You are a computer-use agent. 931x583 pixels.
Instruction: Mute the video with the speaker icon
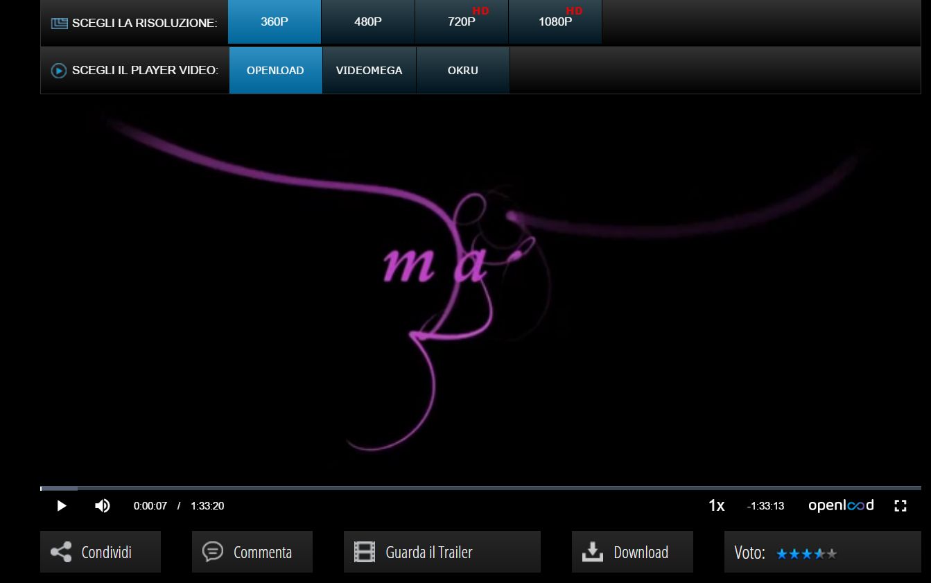click(102, 506)
